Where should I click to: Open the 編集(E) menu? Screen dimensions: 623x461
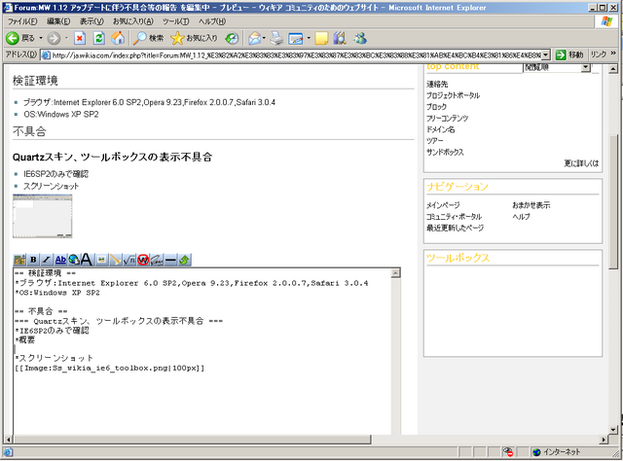(x=58, y=21)
